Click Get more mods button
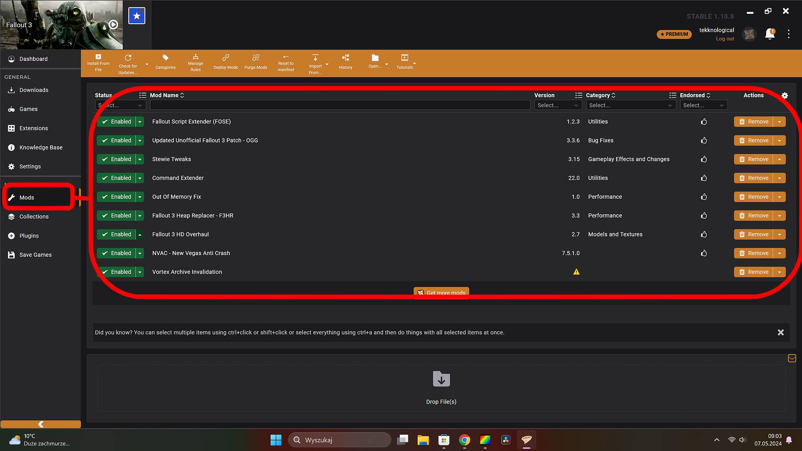The image size is (802, 451). tap(441, 292)
